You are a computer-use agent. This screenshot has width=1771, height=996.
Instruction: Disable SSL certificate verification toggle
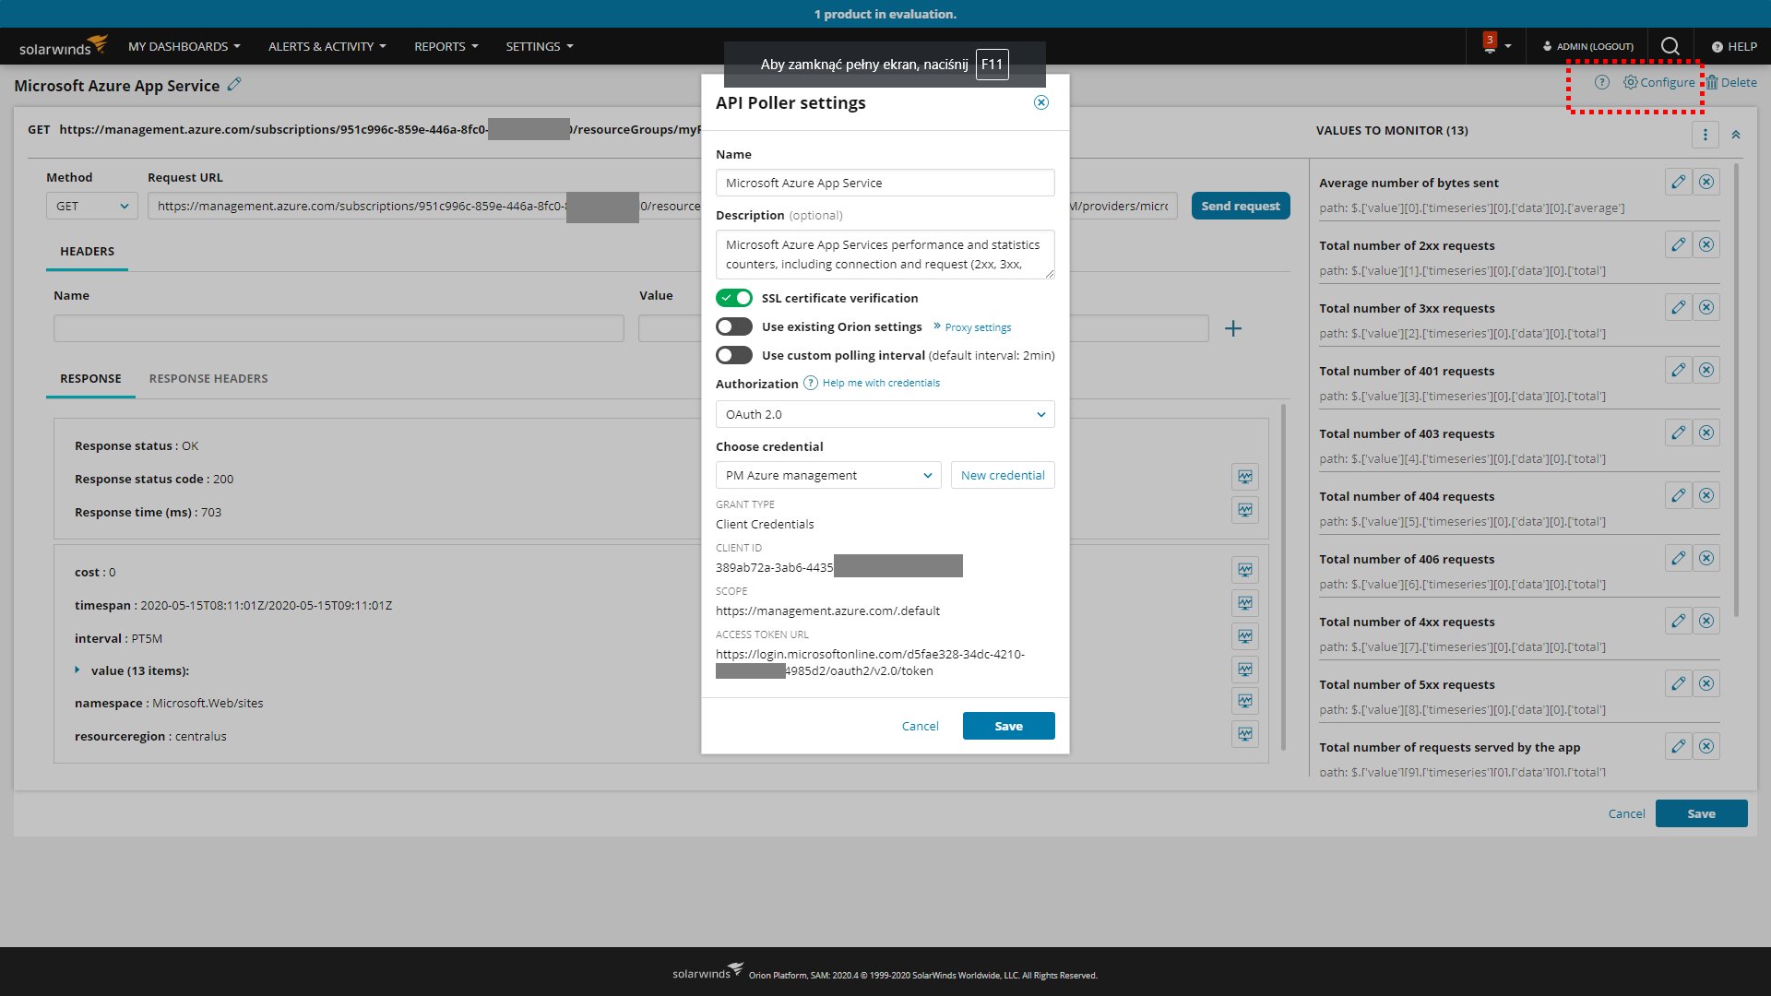point(734,298)
